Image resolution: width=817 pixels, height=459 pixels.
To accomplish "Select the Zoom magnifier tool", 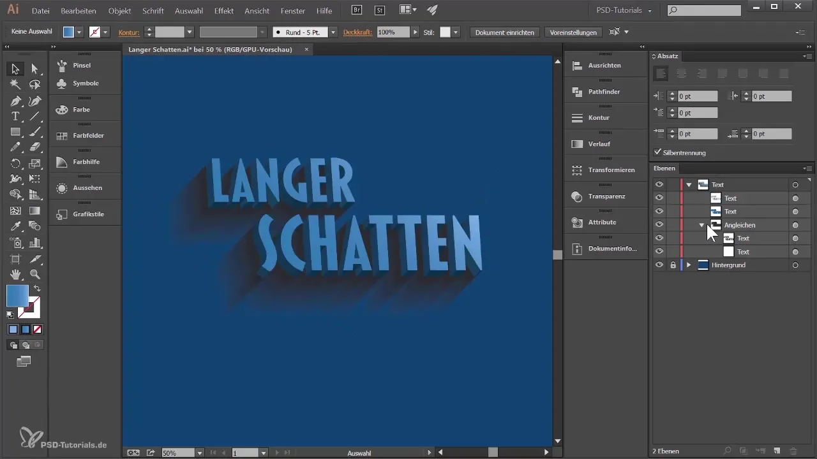I will (35, 274).
